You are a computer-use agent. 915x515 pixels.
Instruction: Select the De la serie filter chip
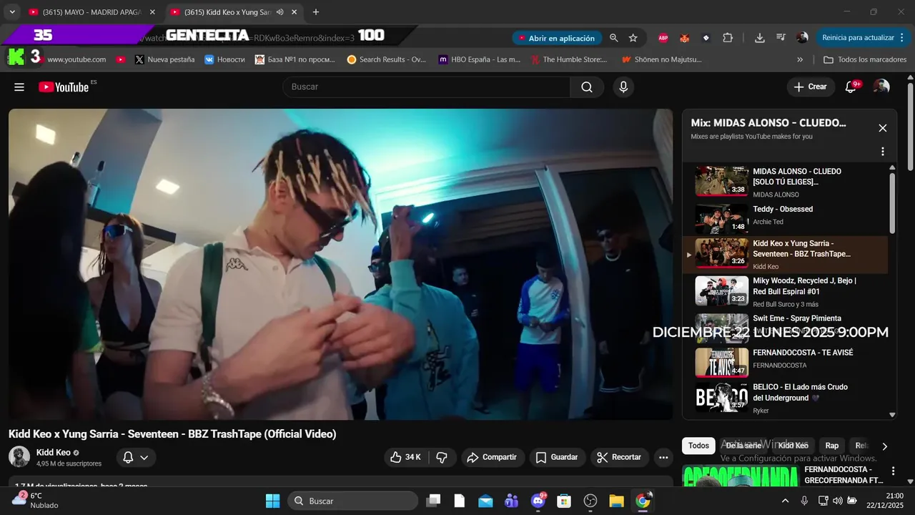743,446
